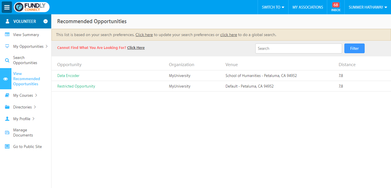Click the My Profile person icon
The image size is (391, 188).
(7, 119)
